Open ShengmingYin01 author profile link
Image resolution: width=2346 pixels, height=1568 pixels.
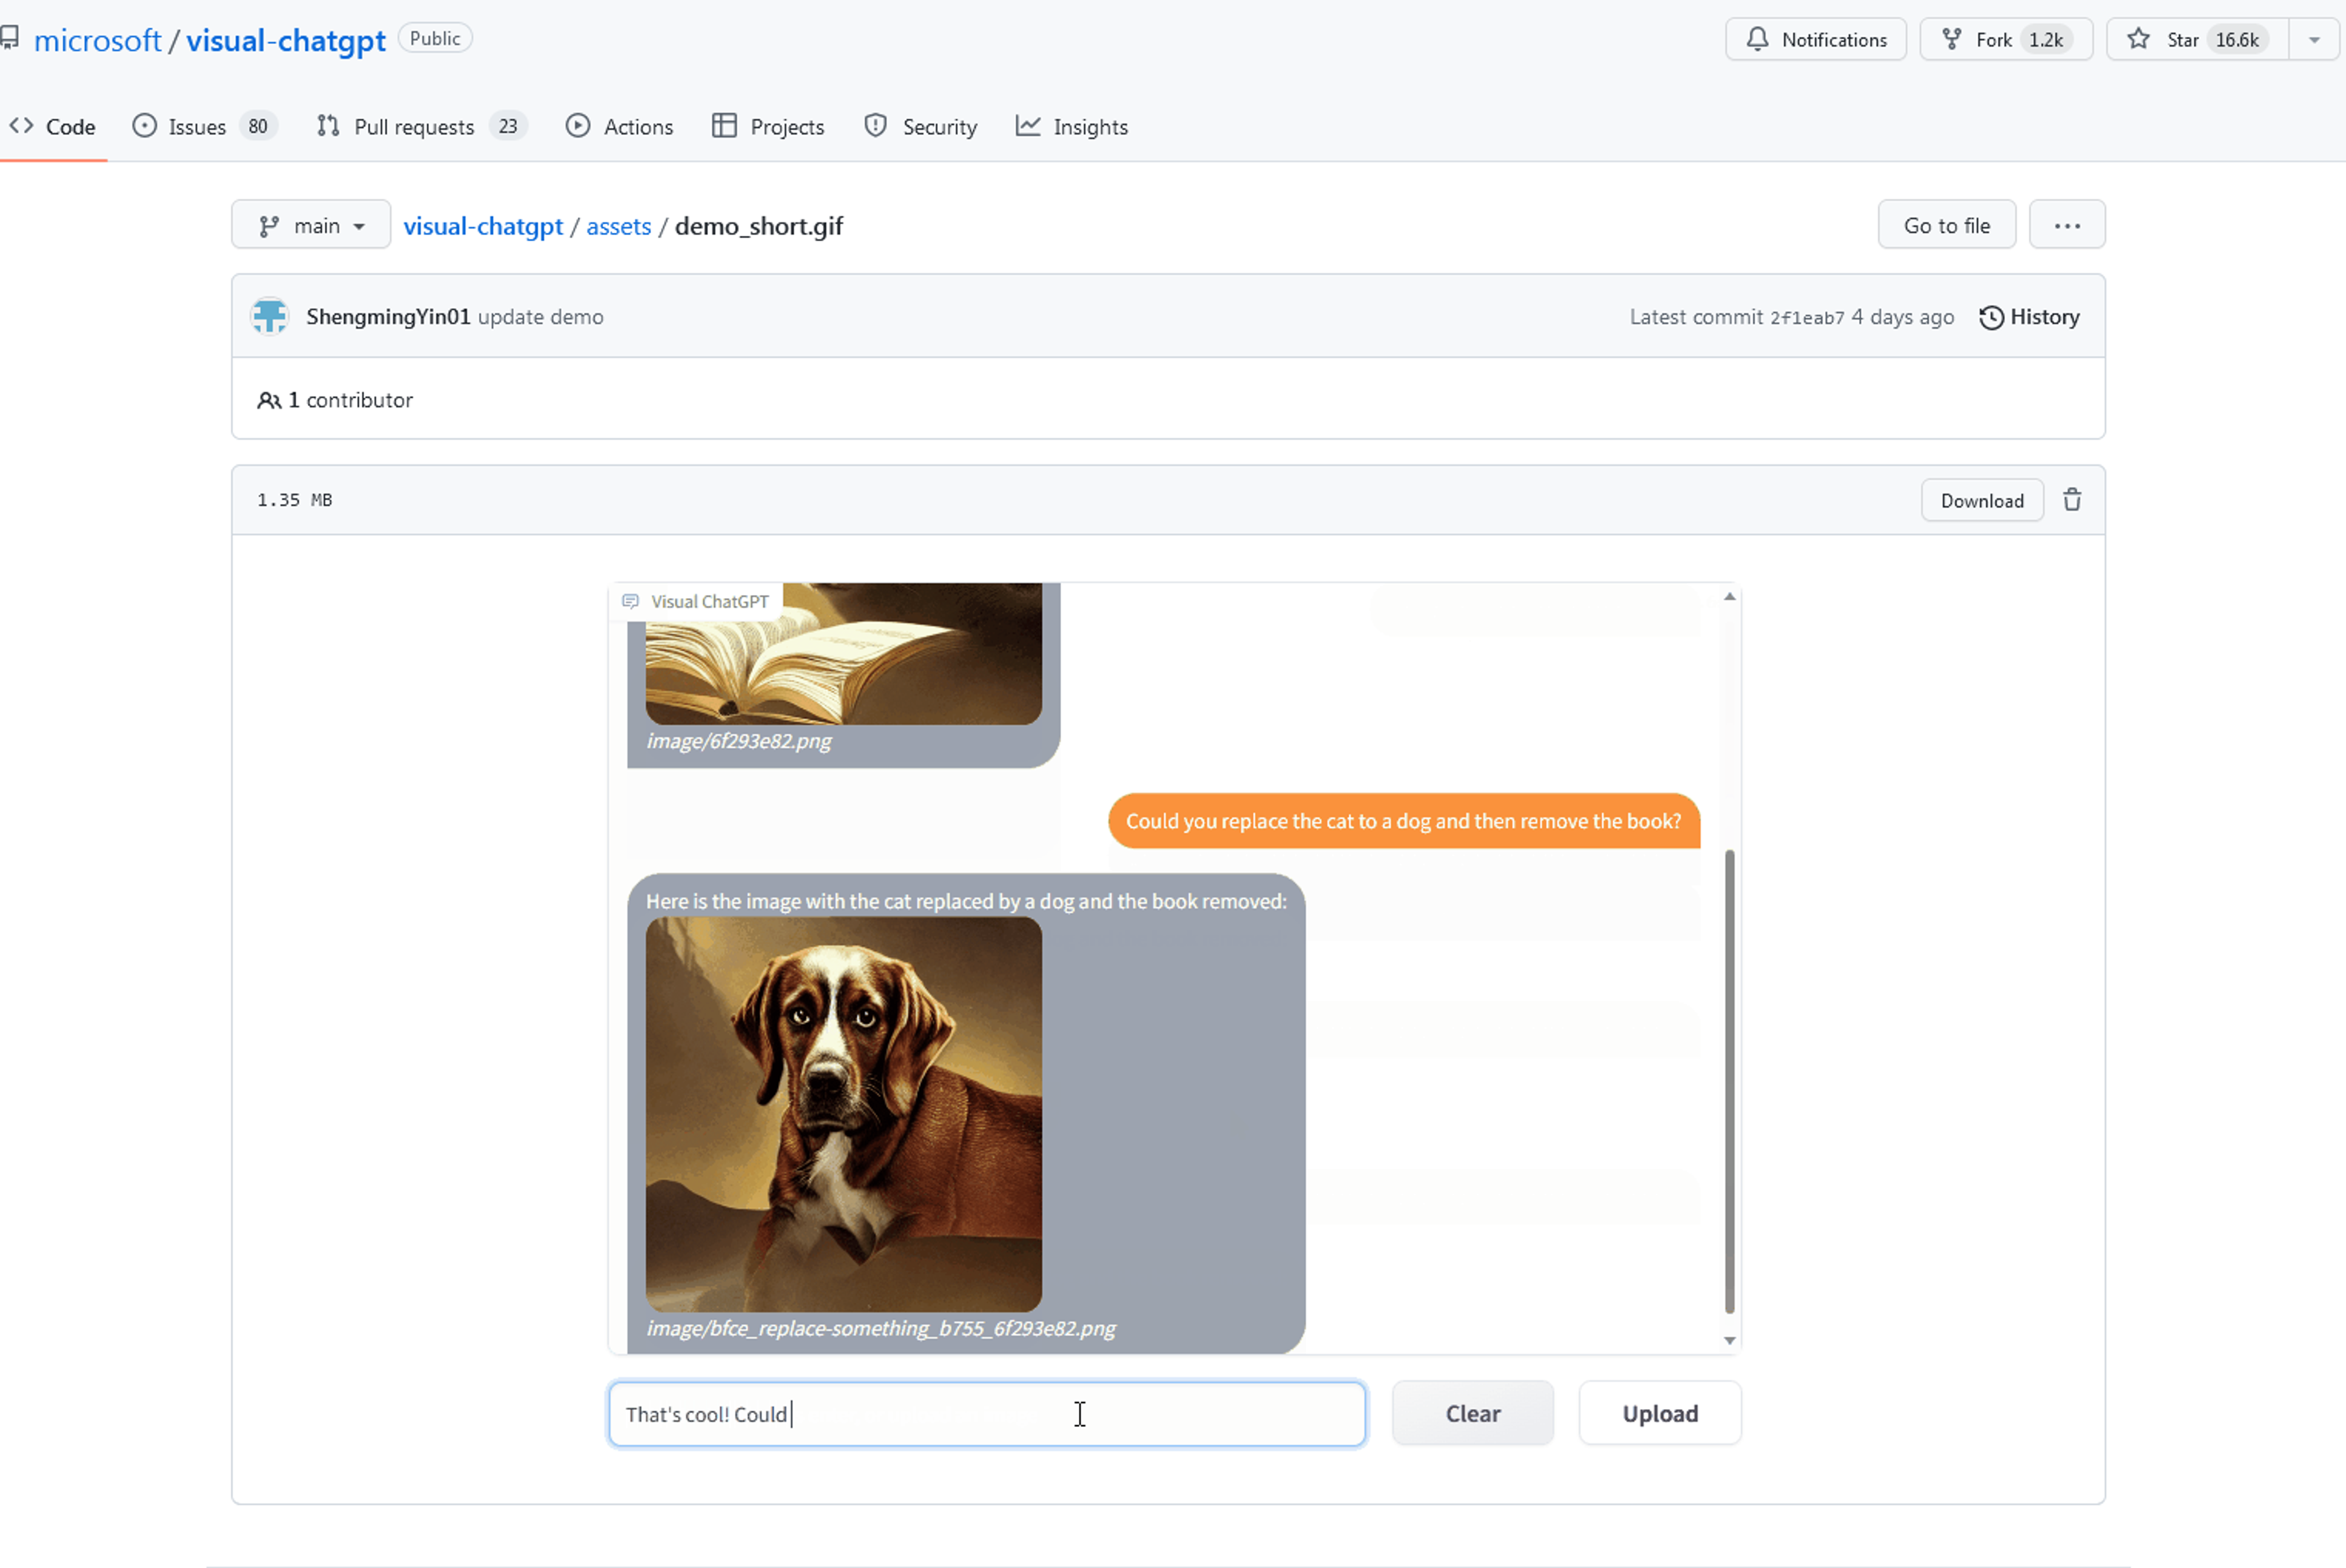coord(388,317)
